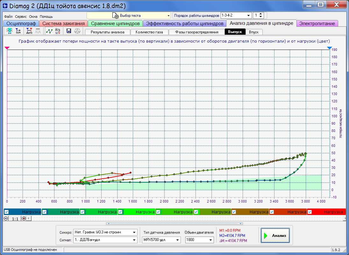Screen dimensions: 349x255
Task: Toggle the bright red Нагрузка checkbox
Action: point(310,212)
